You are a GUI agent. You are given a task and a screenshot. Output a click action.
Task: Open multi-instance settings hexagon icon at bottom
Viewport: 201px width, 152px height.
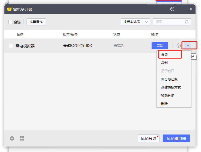[x=12, y=138]
